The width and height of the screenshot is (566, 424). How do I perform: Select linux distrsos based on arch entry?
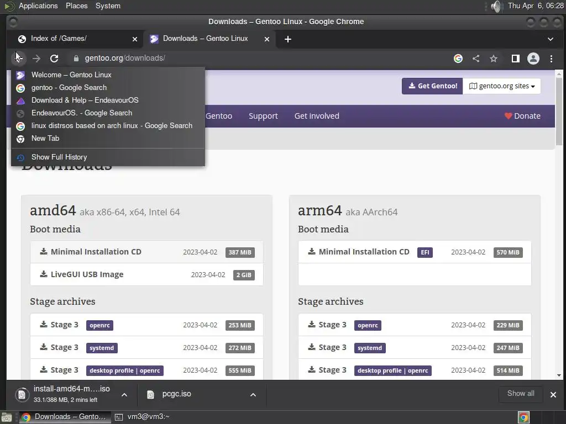coord(108,125)
